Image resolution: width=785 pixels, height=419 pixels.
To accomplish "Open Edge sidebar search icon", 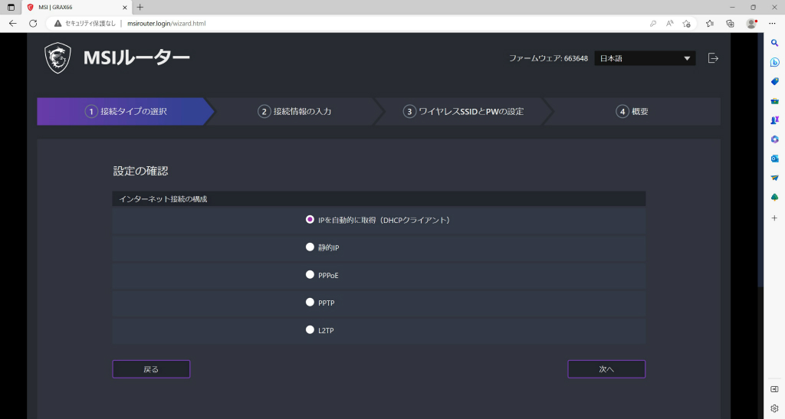I will coord(774,43).
